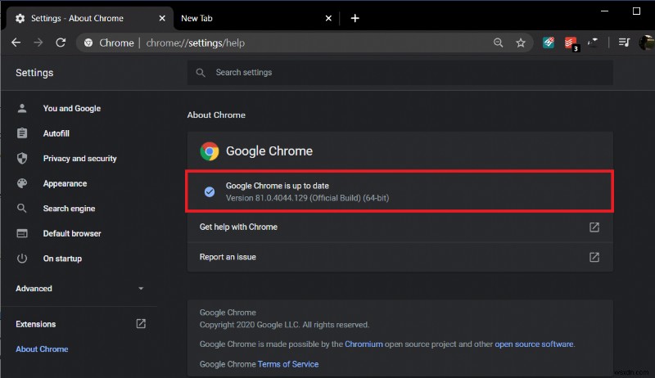Click the Search settings field
Viewport: 655px width, 378px height.
pyautogui.click(x=401, y=73)
